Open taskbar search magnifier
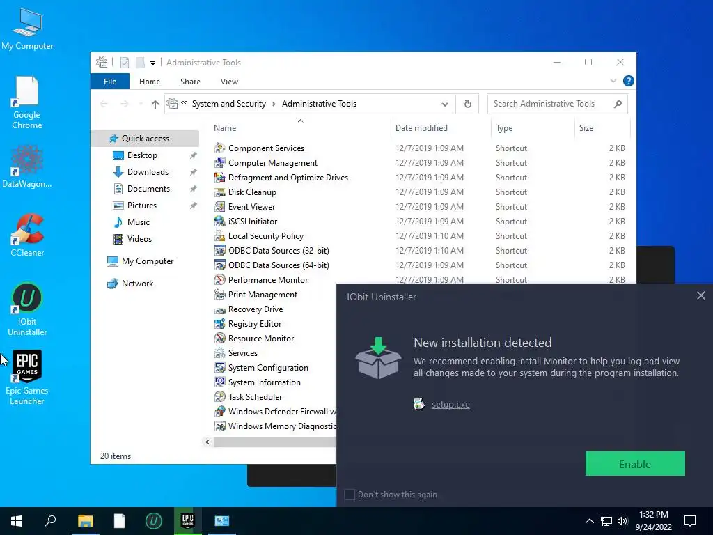Screen dimensions: 713x535 tap(50, 521)
